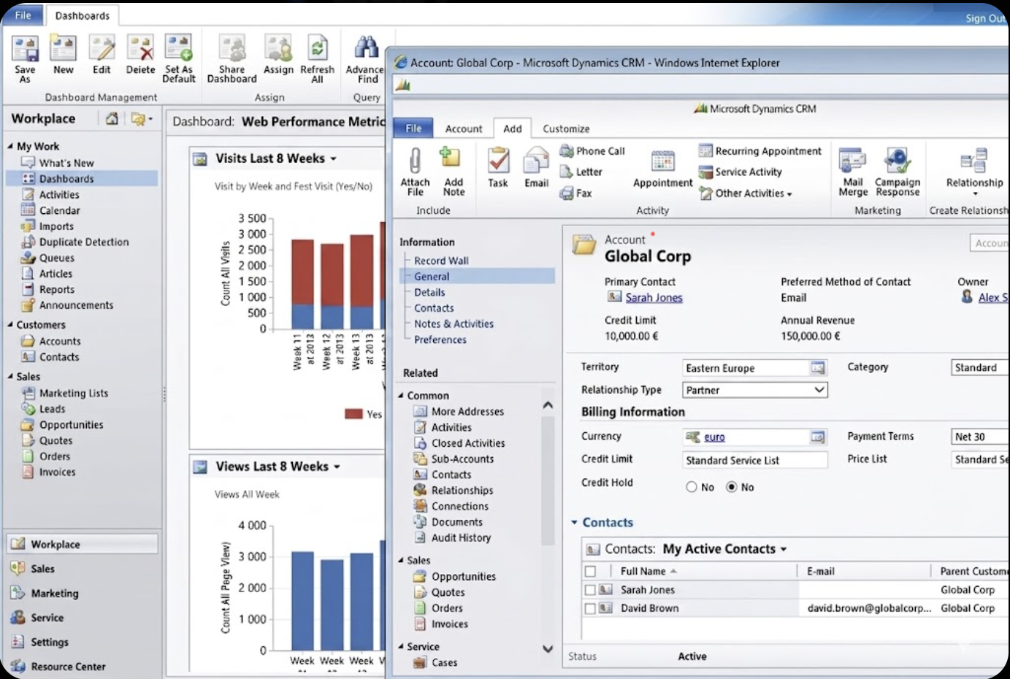Open the Sales area button in navigation
1010x679 pixels.
click(x=42, y=569)
